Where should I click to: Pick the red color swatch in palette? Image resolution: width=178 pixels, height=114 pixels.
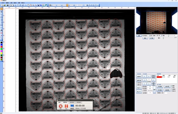[x=1, y=47]
